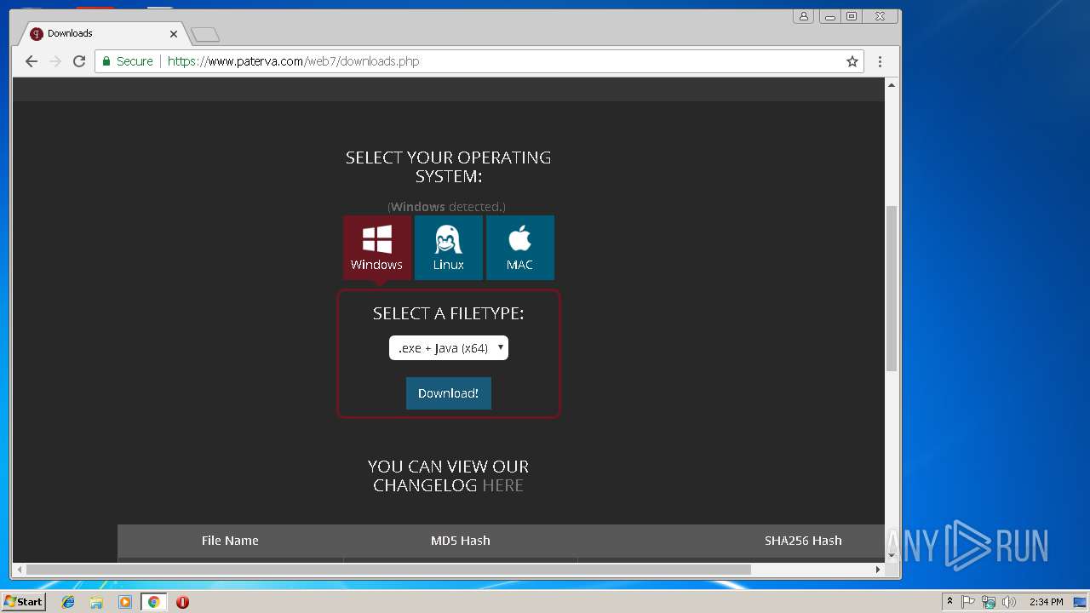Open the changelog HERE link
The width and height of the screenshot is (1090, 613).
pos(502,485)
